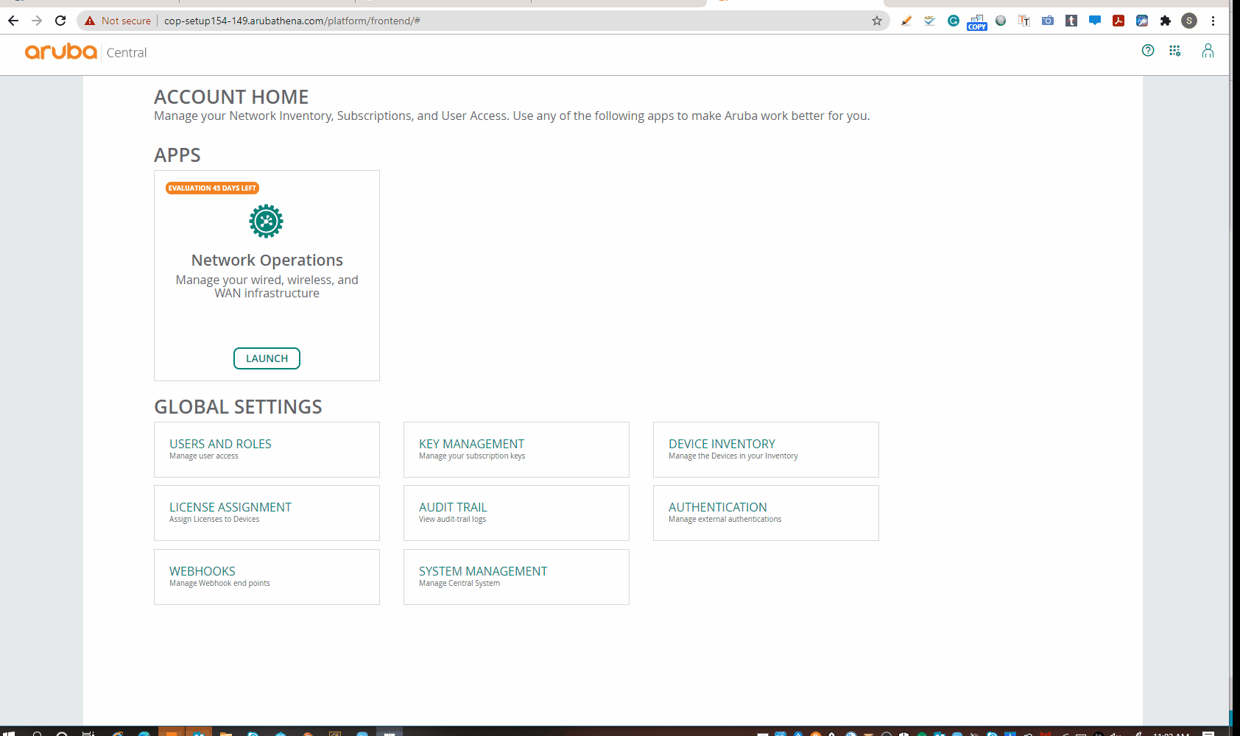Click the Network Operations gear icon
Viewport: 1240px width, 736px height.
(x=266, y=221)
